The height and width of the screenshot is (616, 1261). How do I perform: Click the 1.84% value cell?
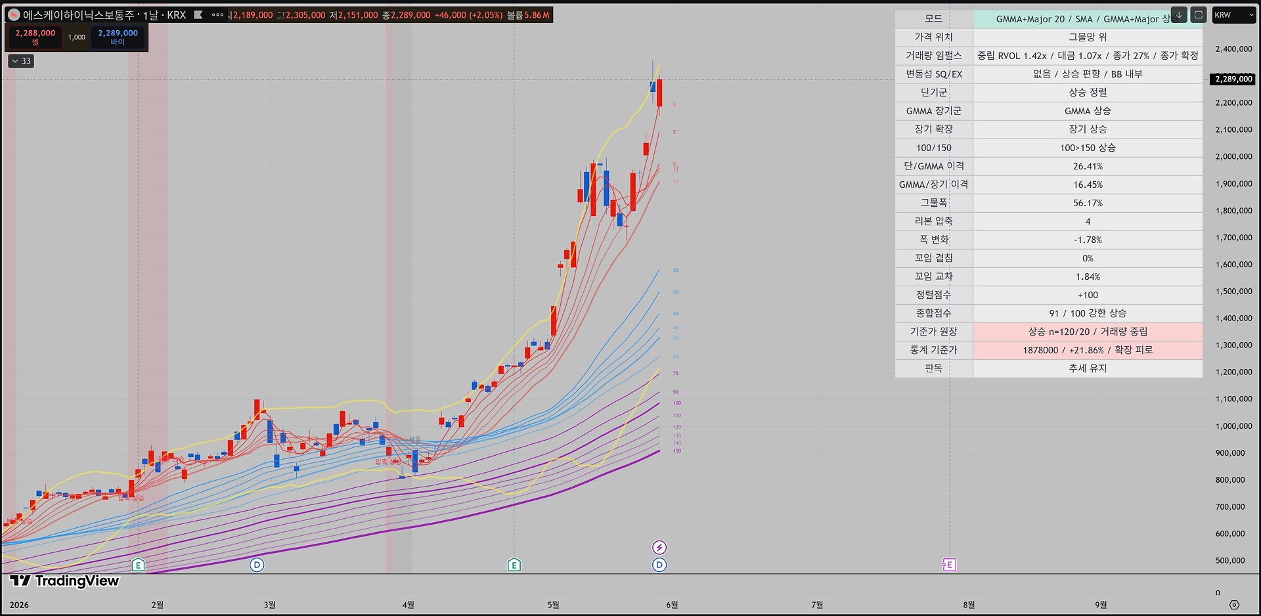(1088, 276)
